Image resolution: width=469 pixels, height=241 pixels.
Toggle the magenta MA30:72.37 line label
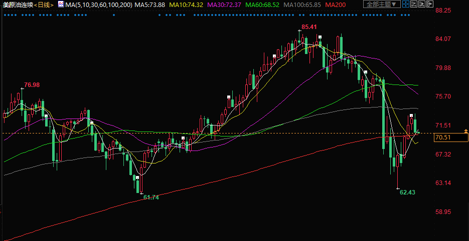(224, 4)
